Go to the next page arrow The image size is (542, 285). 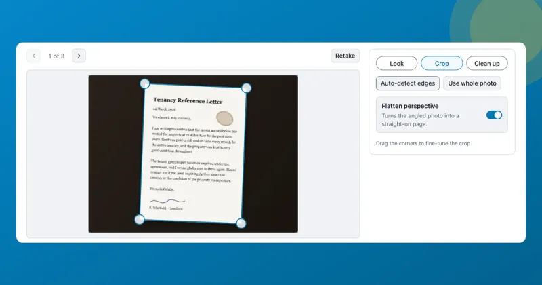coord(79,56)
